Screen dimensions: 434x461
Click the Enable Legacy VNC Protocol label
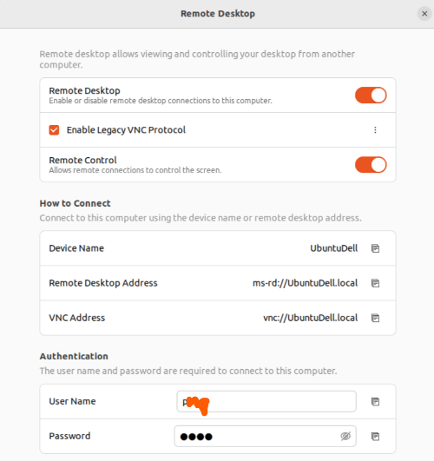[126, 130]
